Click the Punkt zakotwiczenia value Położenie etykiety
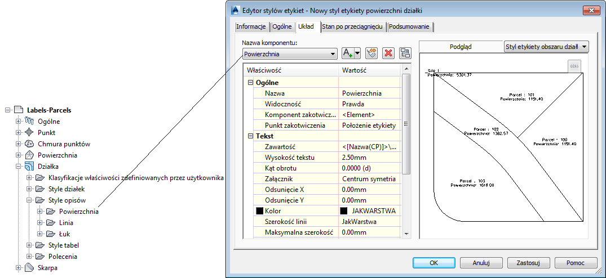The image size is (606, 278). point(369,125)
